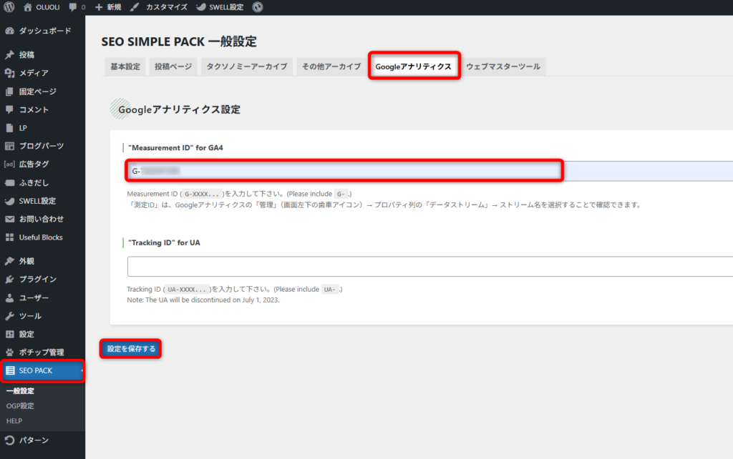Viewport: 733px width, 459px height.
Task: Click the お問い合わせ envelope icon
Action: click(9, 219)
